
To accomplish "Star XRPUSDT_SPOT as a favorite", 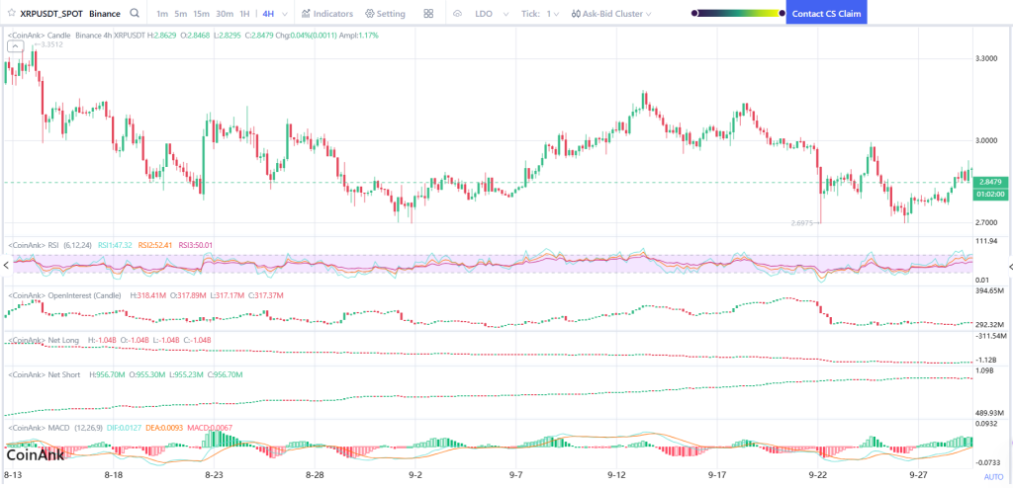I will point(10,13).
